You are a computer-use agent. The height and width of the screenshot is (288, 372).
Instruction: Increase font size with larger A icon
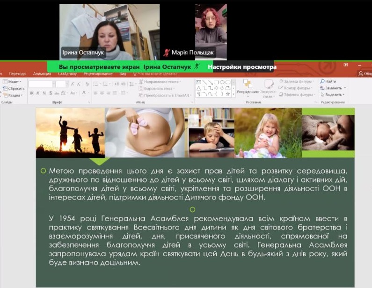[x=73, y=84]
